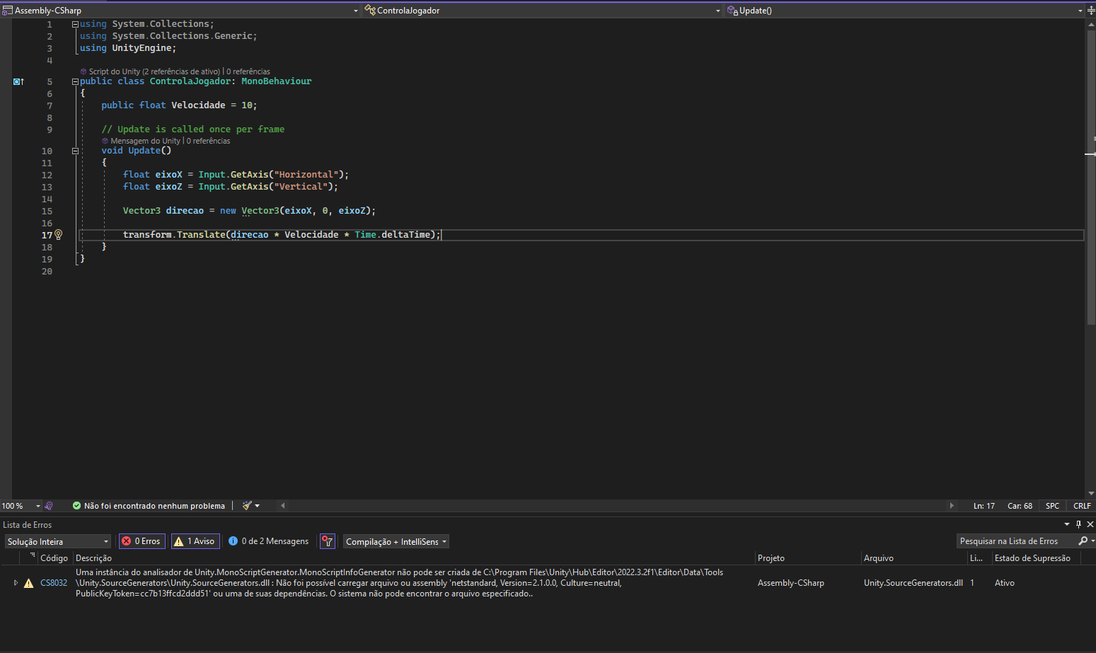The width and height of the screenshot is (1096, 653).
Task: Sort by the Arquivo column header
Action: click(x=879, y=558)
